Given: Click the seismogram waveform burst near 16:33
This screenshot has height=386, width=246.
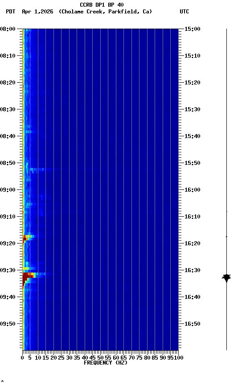Looking at the screenshot, I should click(x=226, y=278).
